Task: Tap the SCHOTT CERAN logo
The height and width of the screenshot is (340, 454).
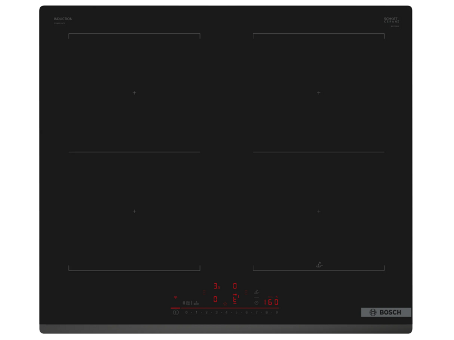Action: pos(392,20)
